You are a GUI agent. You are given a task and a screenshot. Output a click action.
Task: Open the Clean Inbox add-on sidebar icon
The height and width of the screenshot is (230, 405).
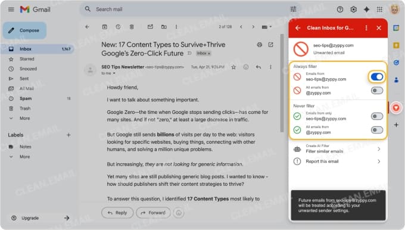[396, 108]
